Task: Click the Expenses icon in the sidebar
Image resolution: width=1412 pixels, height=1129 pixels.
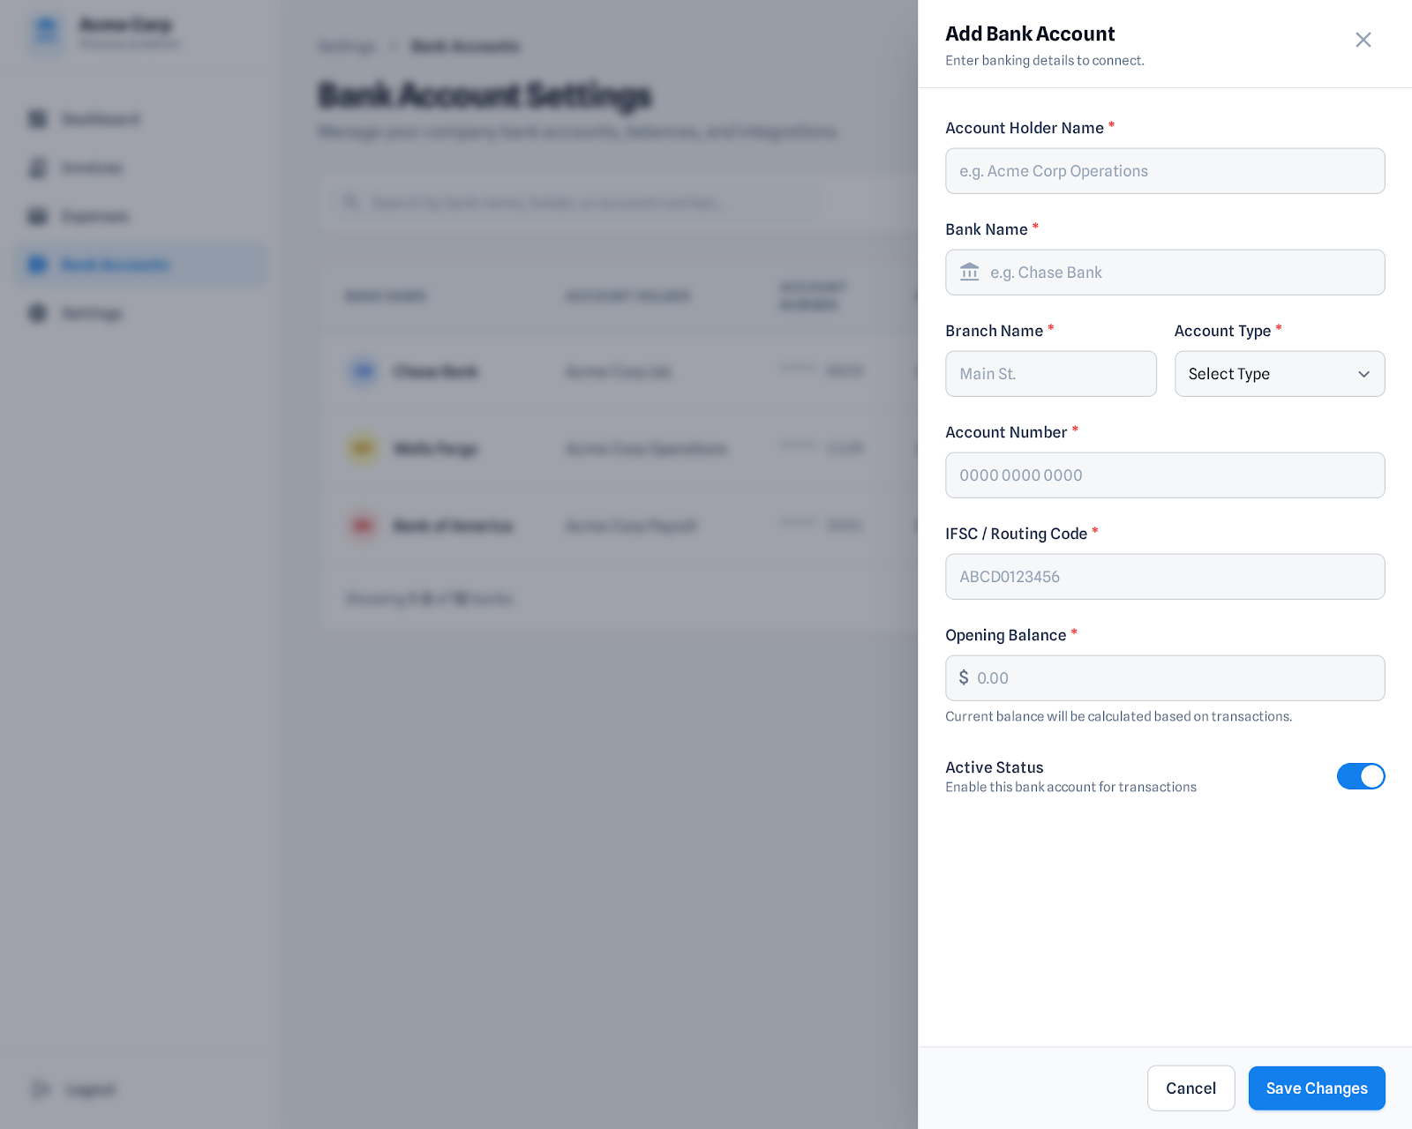Action: (x=38, y=216)
